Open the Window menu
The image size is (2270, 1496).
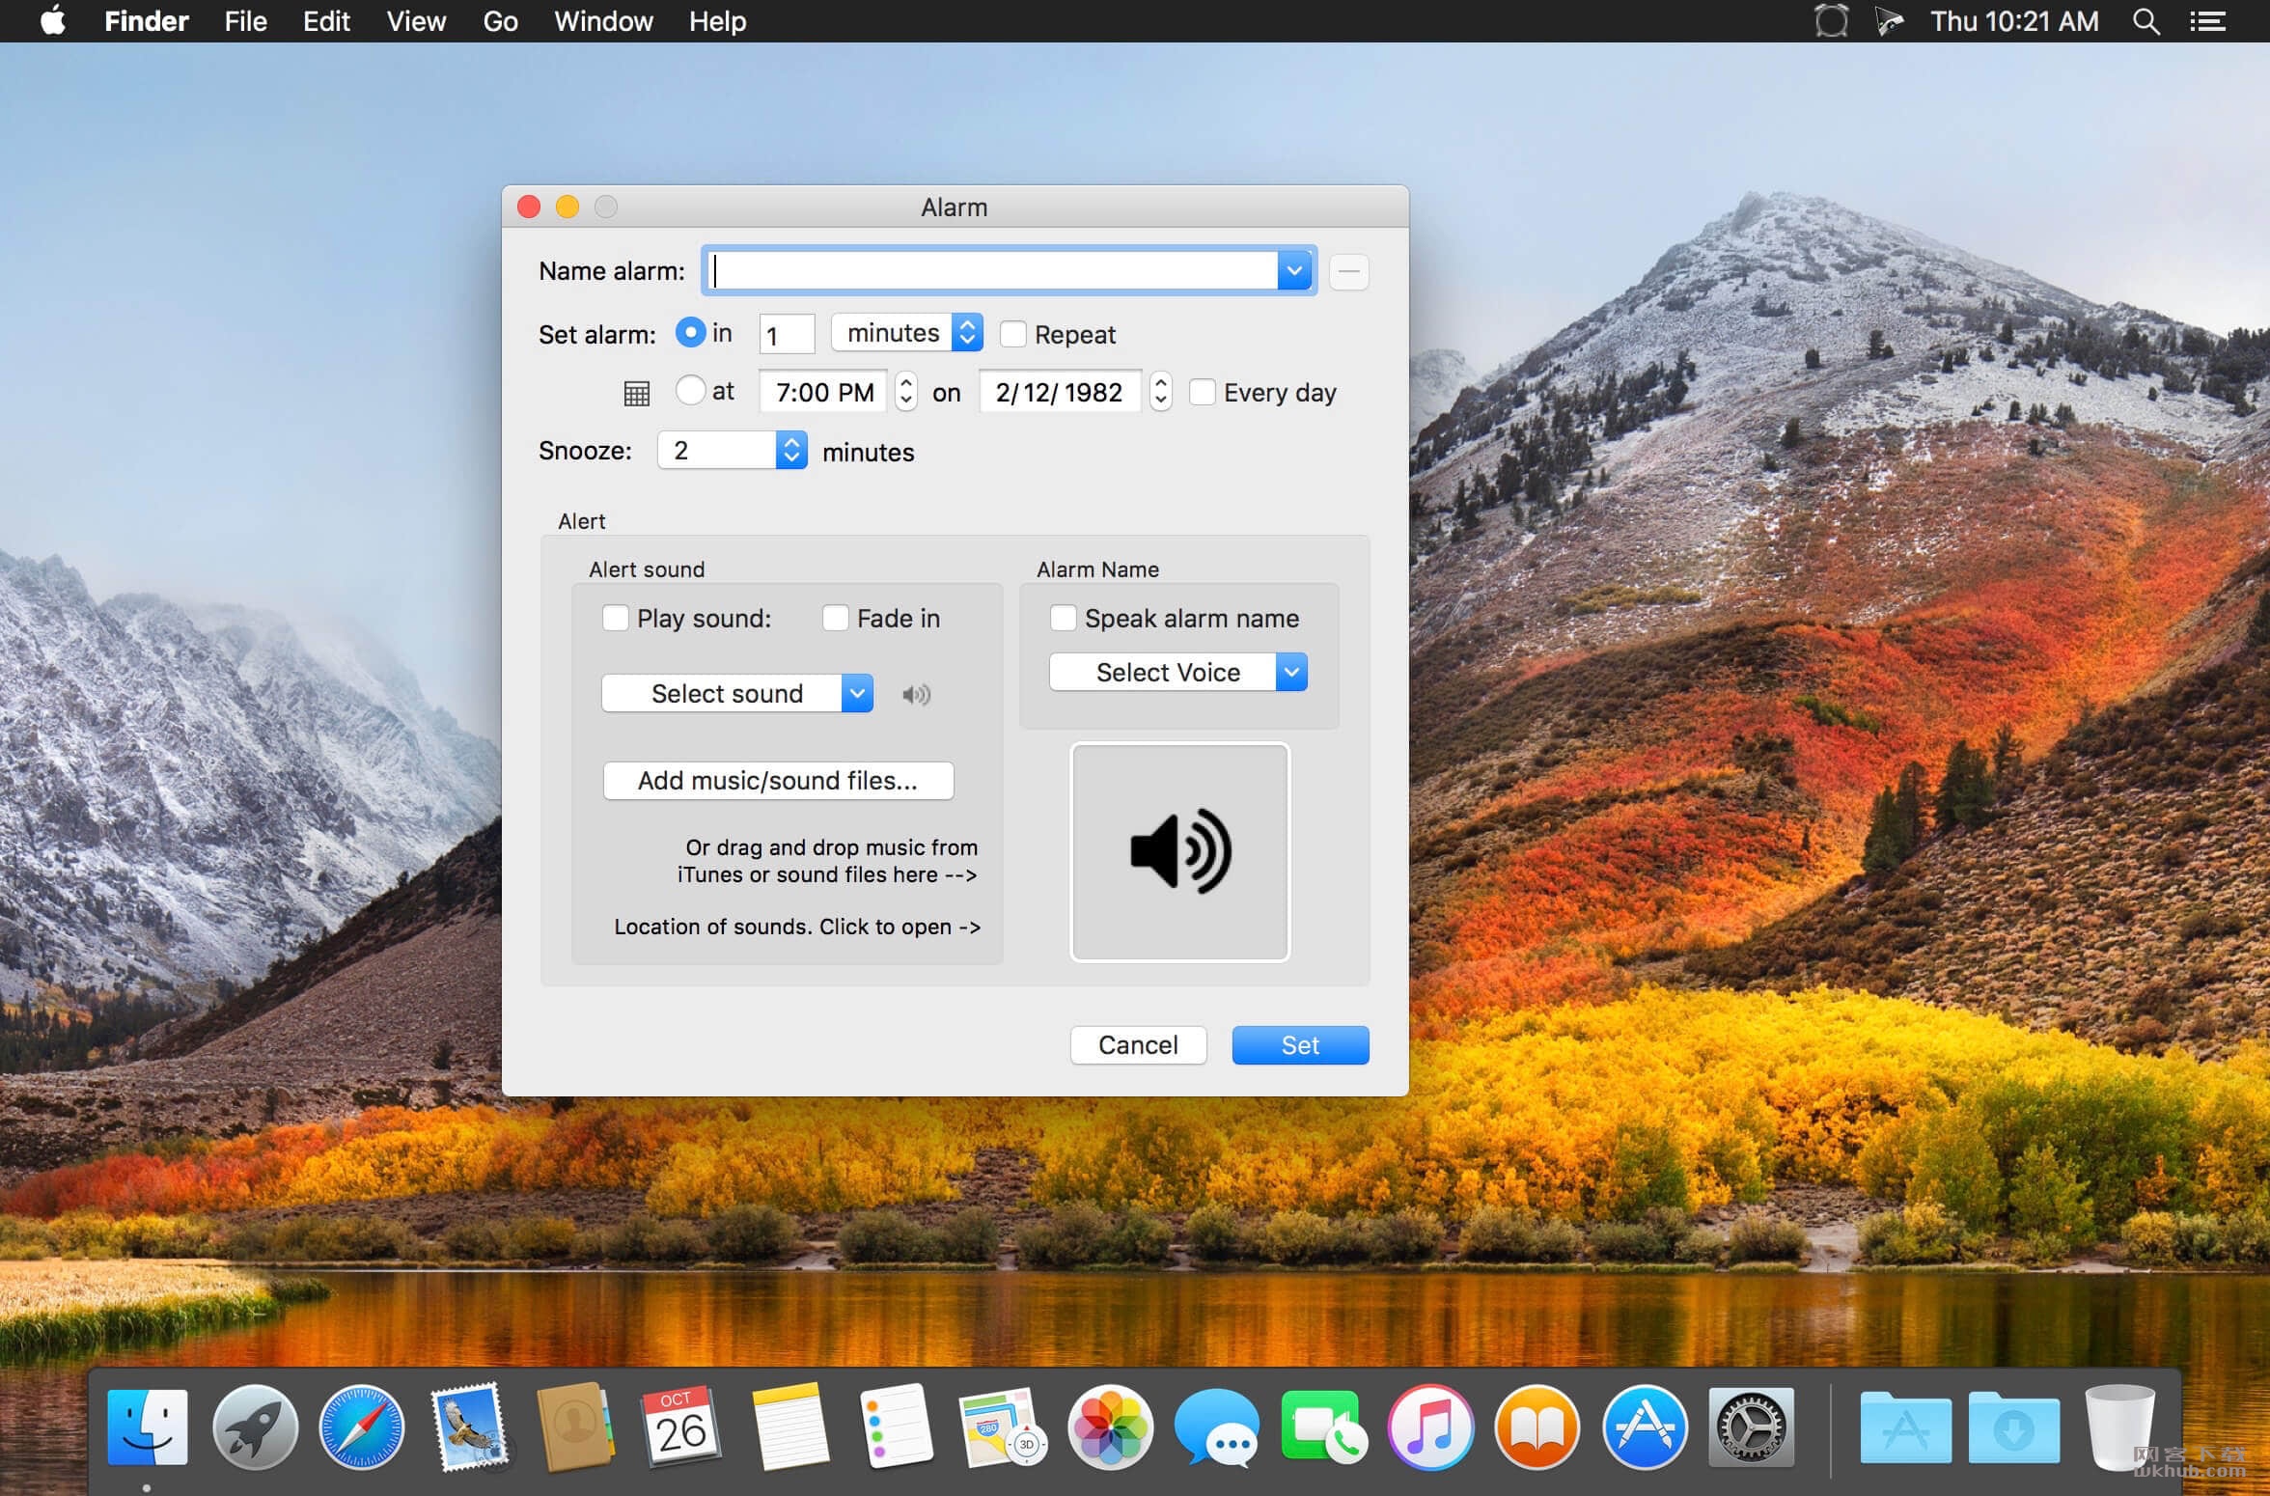click(603, 21)
